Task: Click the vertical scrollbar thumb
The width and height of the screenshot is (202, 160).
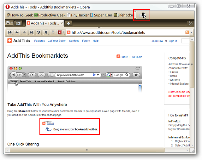Action: pyautogui.click(x=192, y=64)
